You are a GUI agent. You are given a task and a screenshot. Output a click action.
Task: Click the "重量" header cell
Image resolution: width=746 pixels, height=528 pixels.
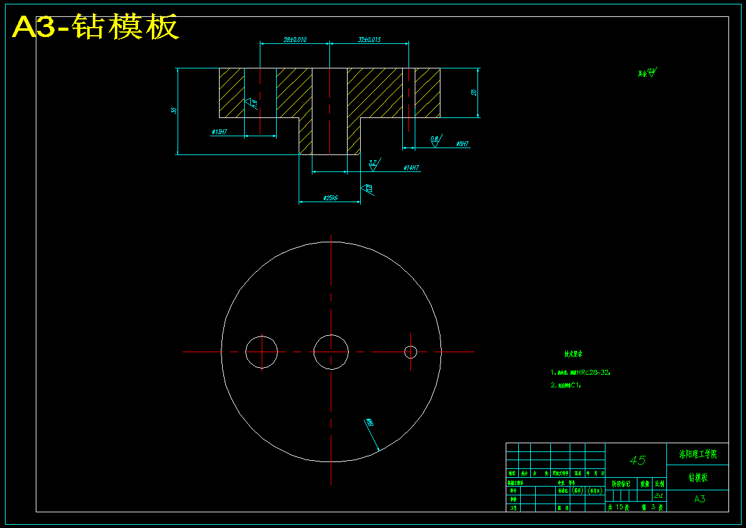644,483
